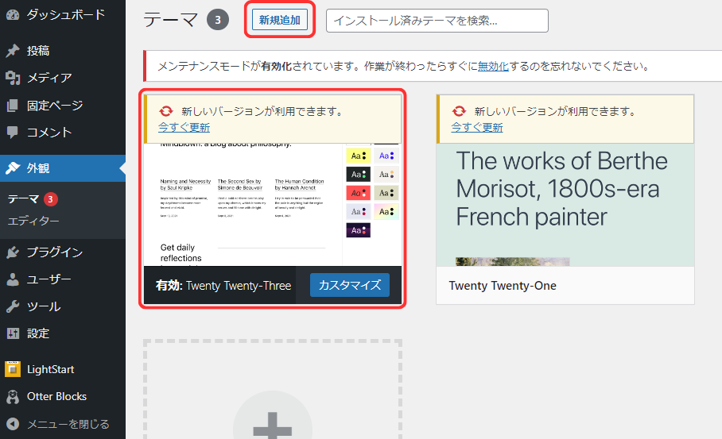722x439 pixels.
Task: Click the LightStart plugin icon
Action: [13, 369]
